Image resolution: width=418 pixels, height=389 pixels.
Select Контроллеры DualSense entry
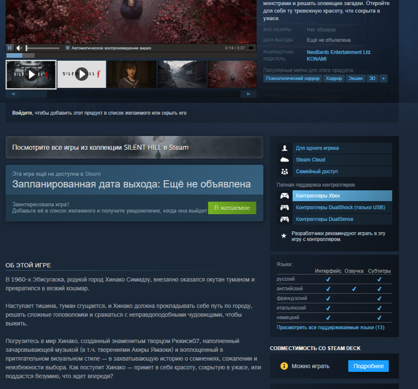[x=342, y=219]
